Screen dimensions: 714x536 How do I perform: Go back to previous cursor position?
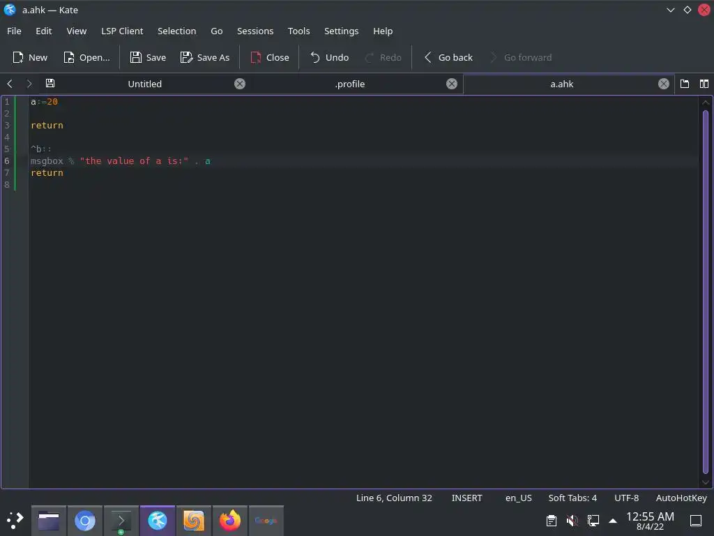(448, 57)
